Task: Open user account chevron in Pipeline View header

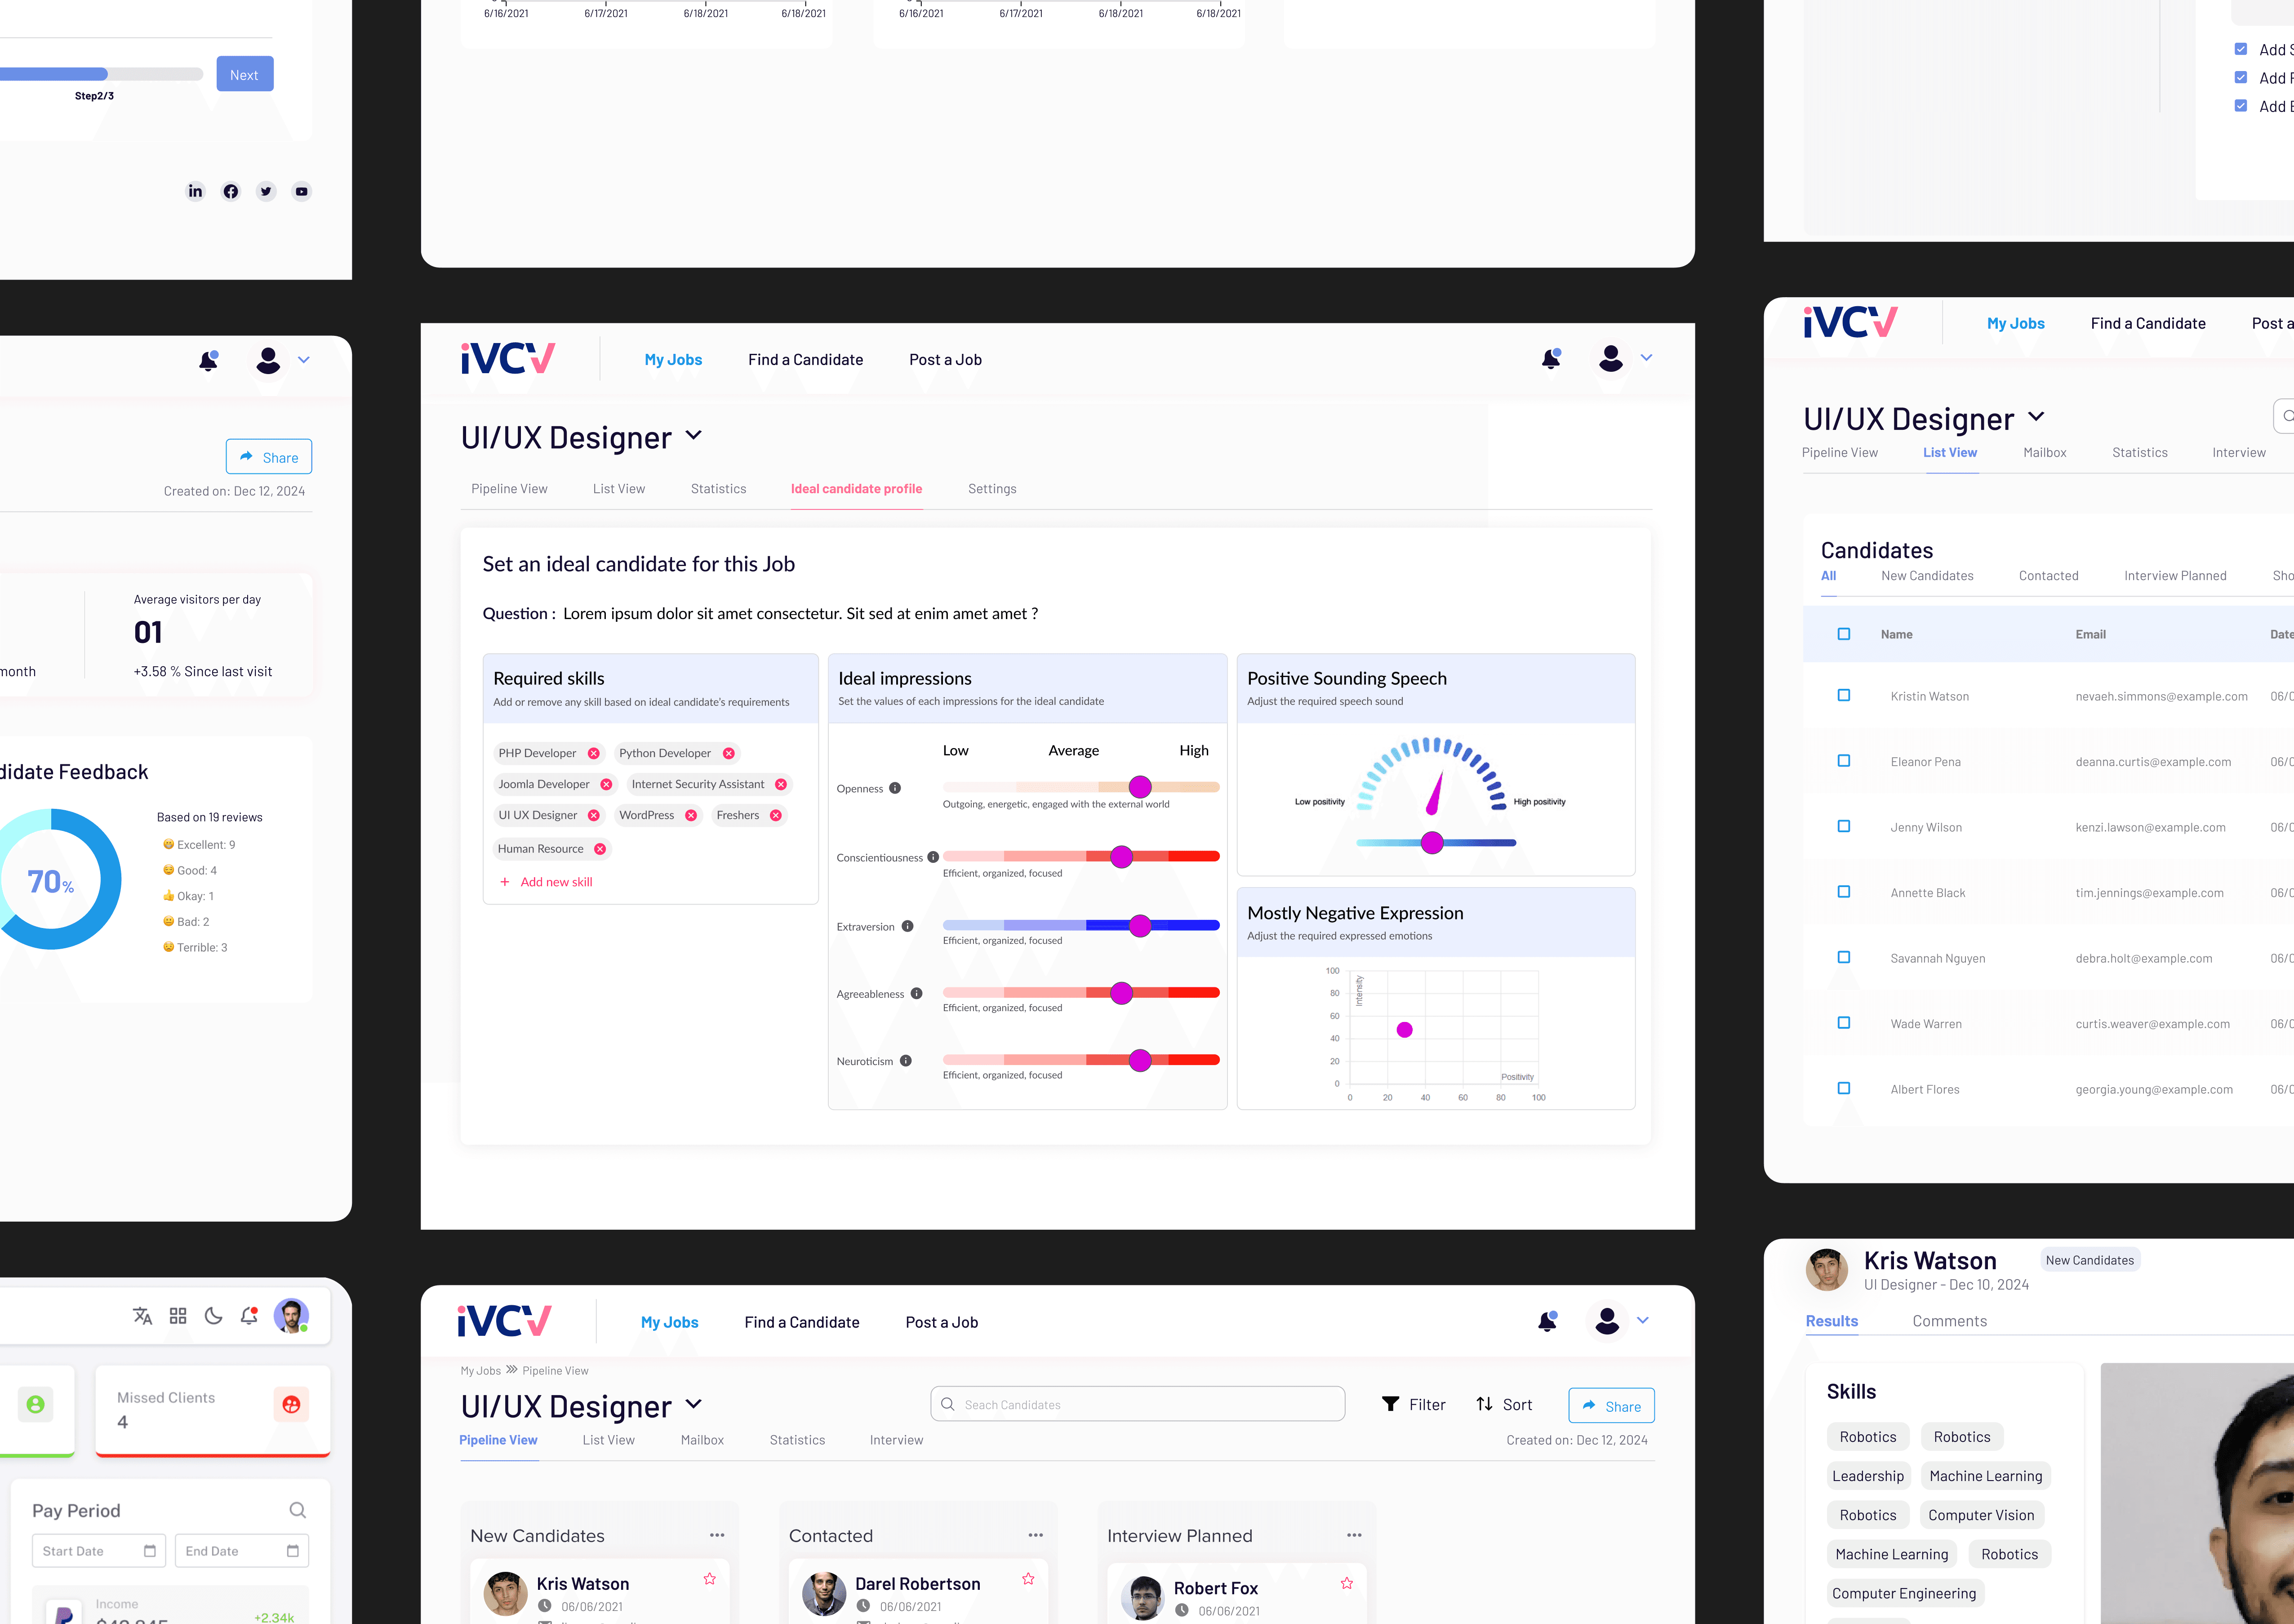Action: tap(1642, 1321)
